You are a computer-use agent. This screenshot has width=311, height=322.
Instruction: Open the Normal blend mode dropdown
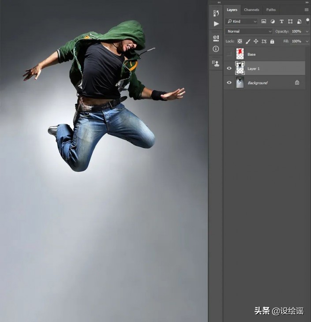pyautogui.click(x=249, y=31)
